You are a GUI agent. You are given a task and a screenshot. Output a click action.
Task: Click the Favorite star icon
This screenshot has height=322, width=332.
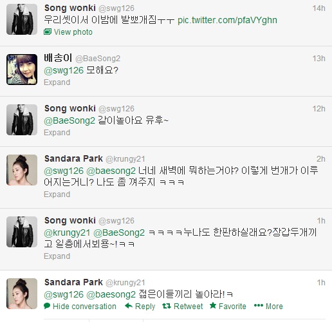tap(213, 305)
